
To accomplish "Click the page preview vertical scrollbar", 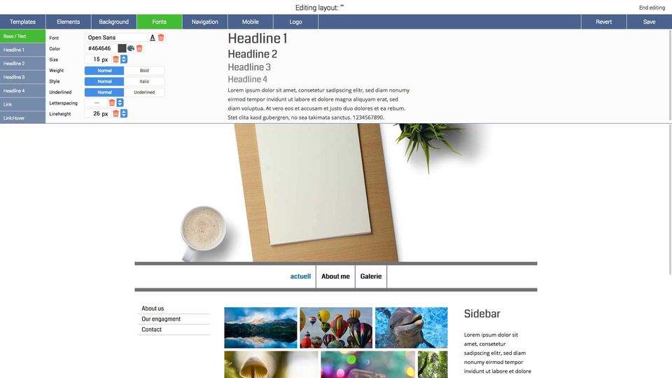I will (x=671, y=199).
